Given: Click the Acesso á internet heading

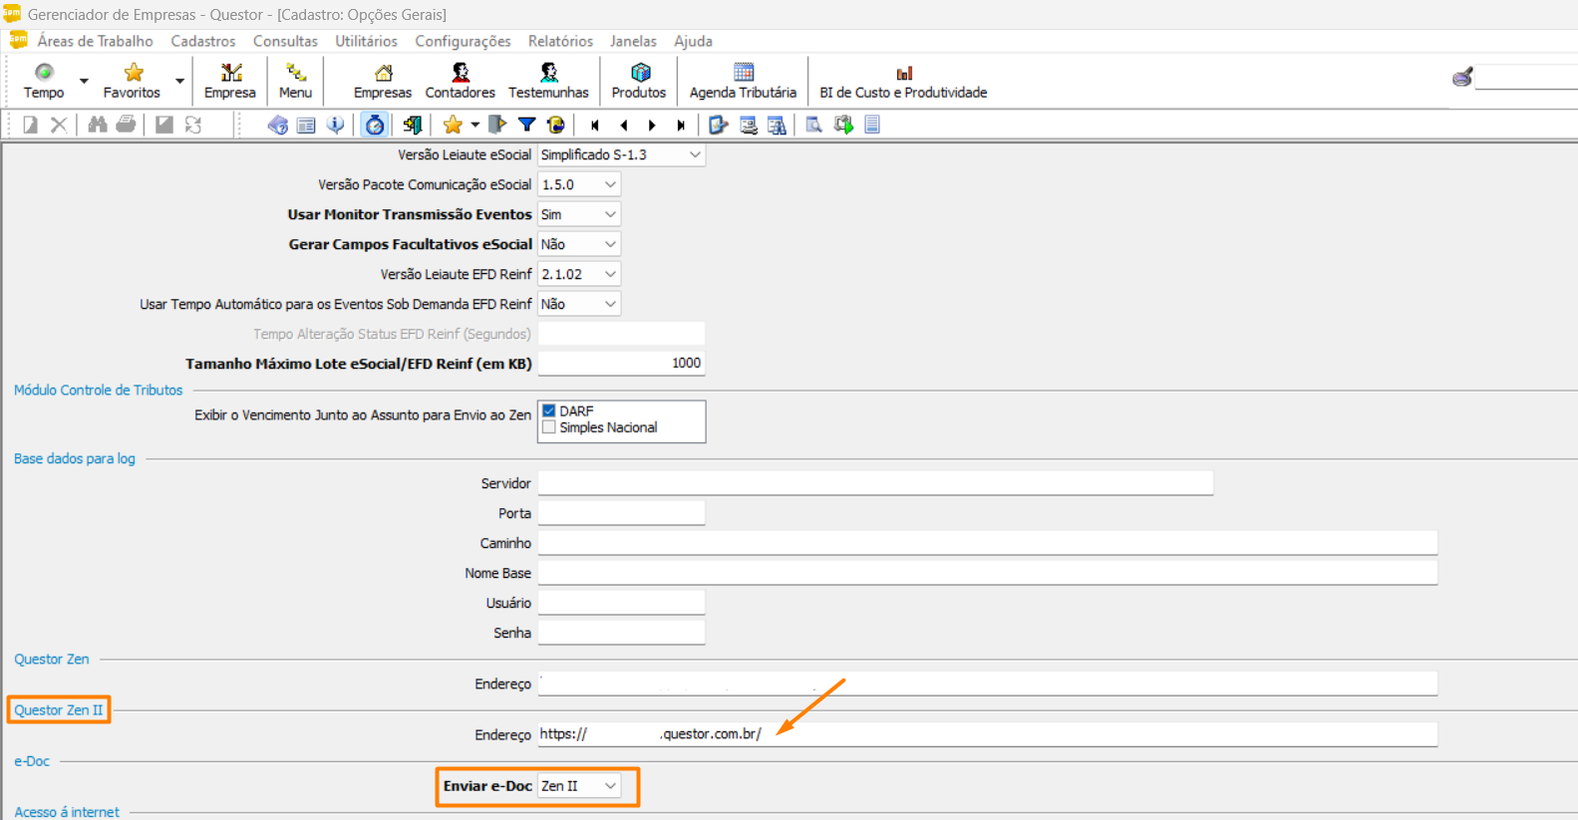Looking at the screenshot, I should click(x=67, y=812).
